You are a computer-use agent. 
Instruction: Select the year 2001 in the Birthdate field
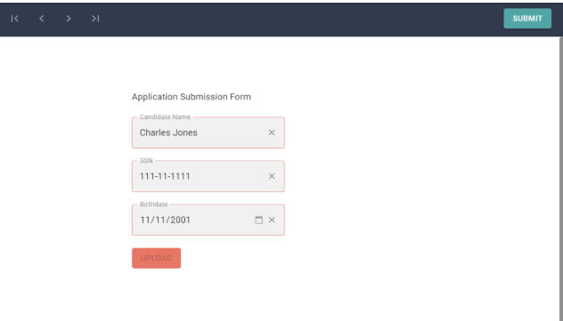(x=178, y=220)
